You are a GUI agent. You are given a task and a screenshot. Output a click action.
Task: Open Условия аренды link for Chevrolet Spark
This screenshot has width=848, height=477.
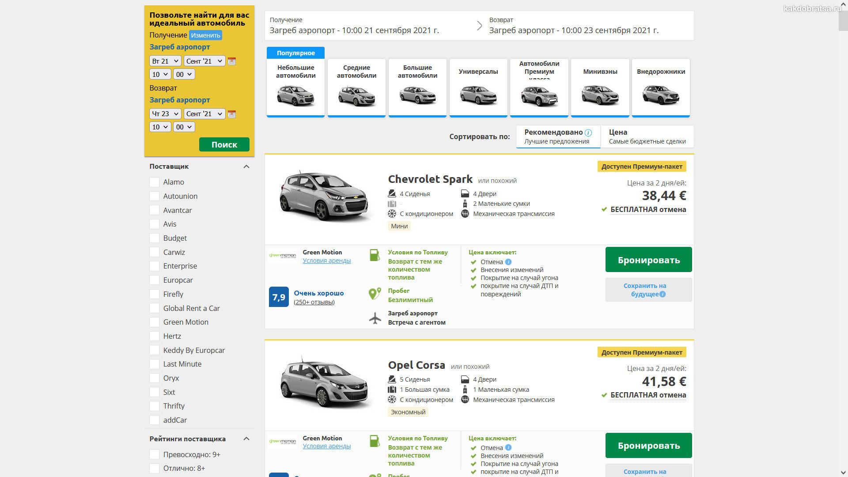327,261
